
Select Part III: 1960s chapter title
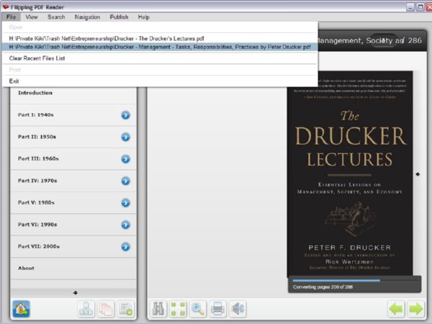coord(38,158)
